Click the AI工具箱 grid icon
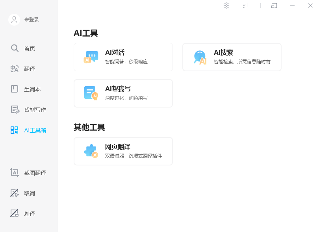The height and width of the screenshot is (232, 319). 15,130
